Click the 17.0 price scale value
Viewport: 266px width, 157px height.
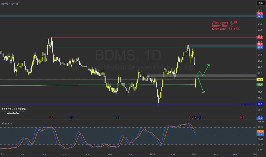(260, 110)
